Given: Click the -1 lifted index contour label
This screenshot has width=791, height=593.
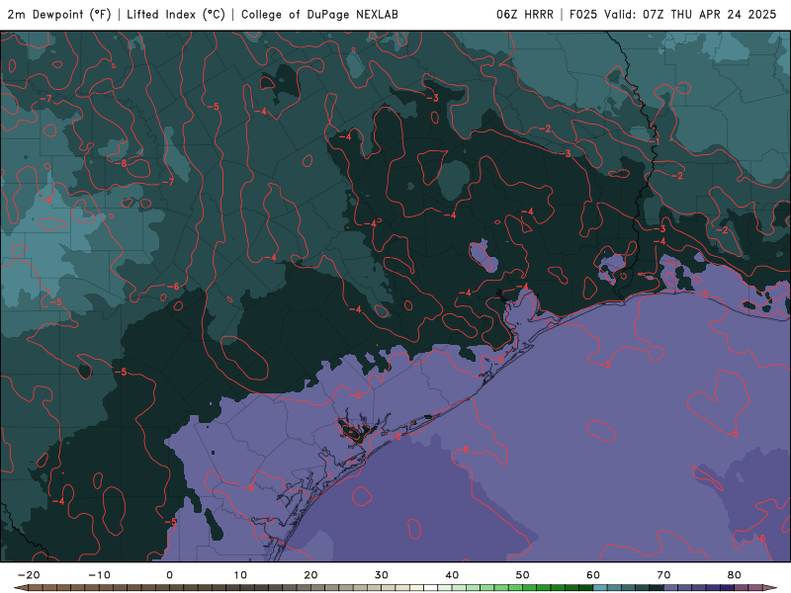Looking at the screenshot, I should 655,142.
